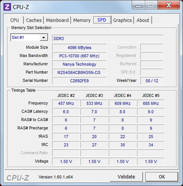Click the SPD tab

(x=102, y=20)
